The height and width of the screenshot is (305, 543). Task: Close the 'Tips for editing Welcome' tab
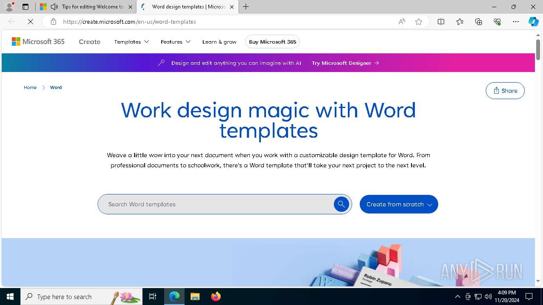tap(130, 7)
